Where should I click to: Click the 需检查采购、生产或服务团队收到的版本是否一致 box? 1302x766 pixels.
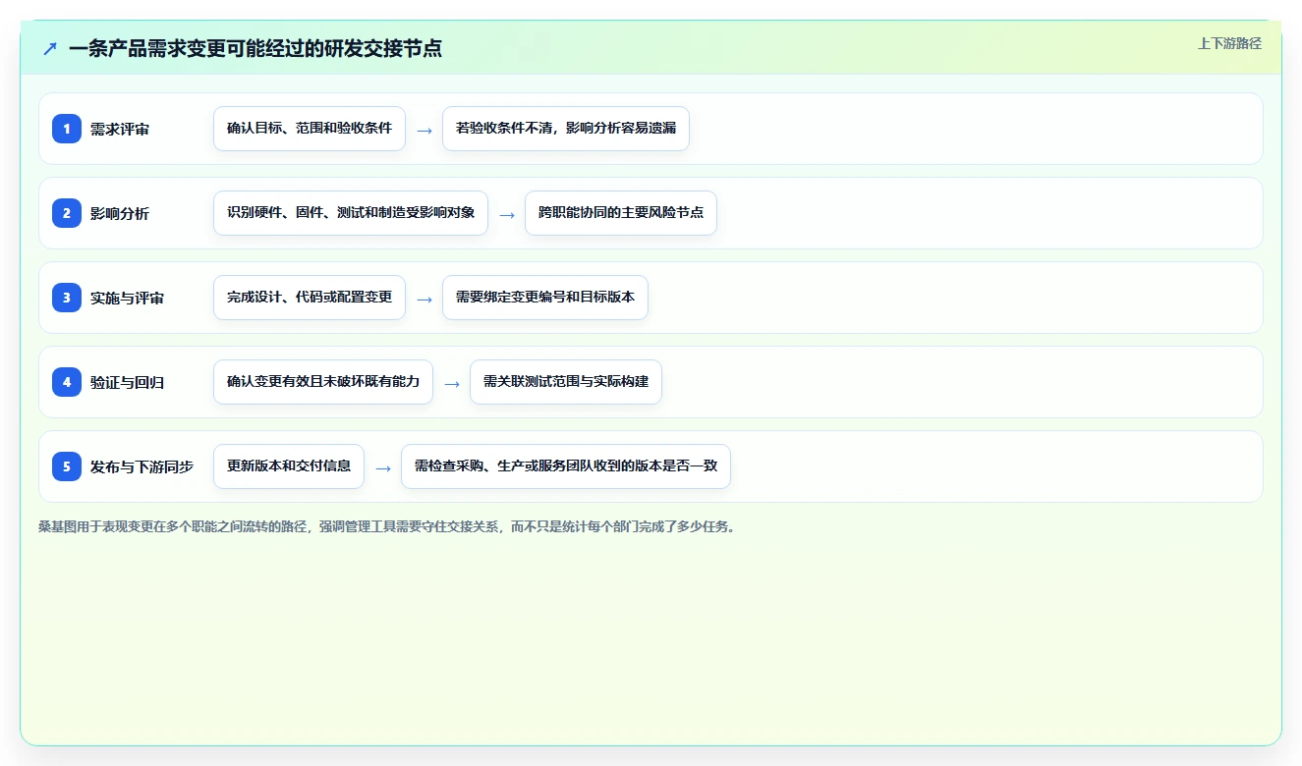tap(566, 466)
